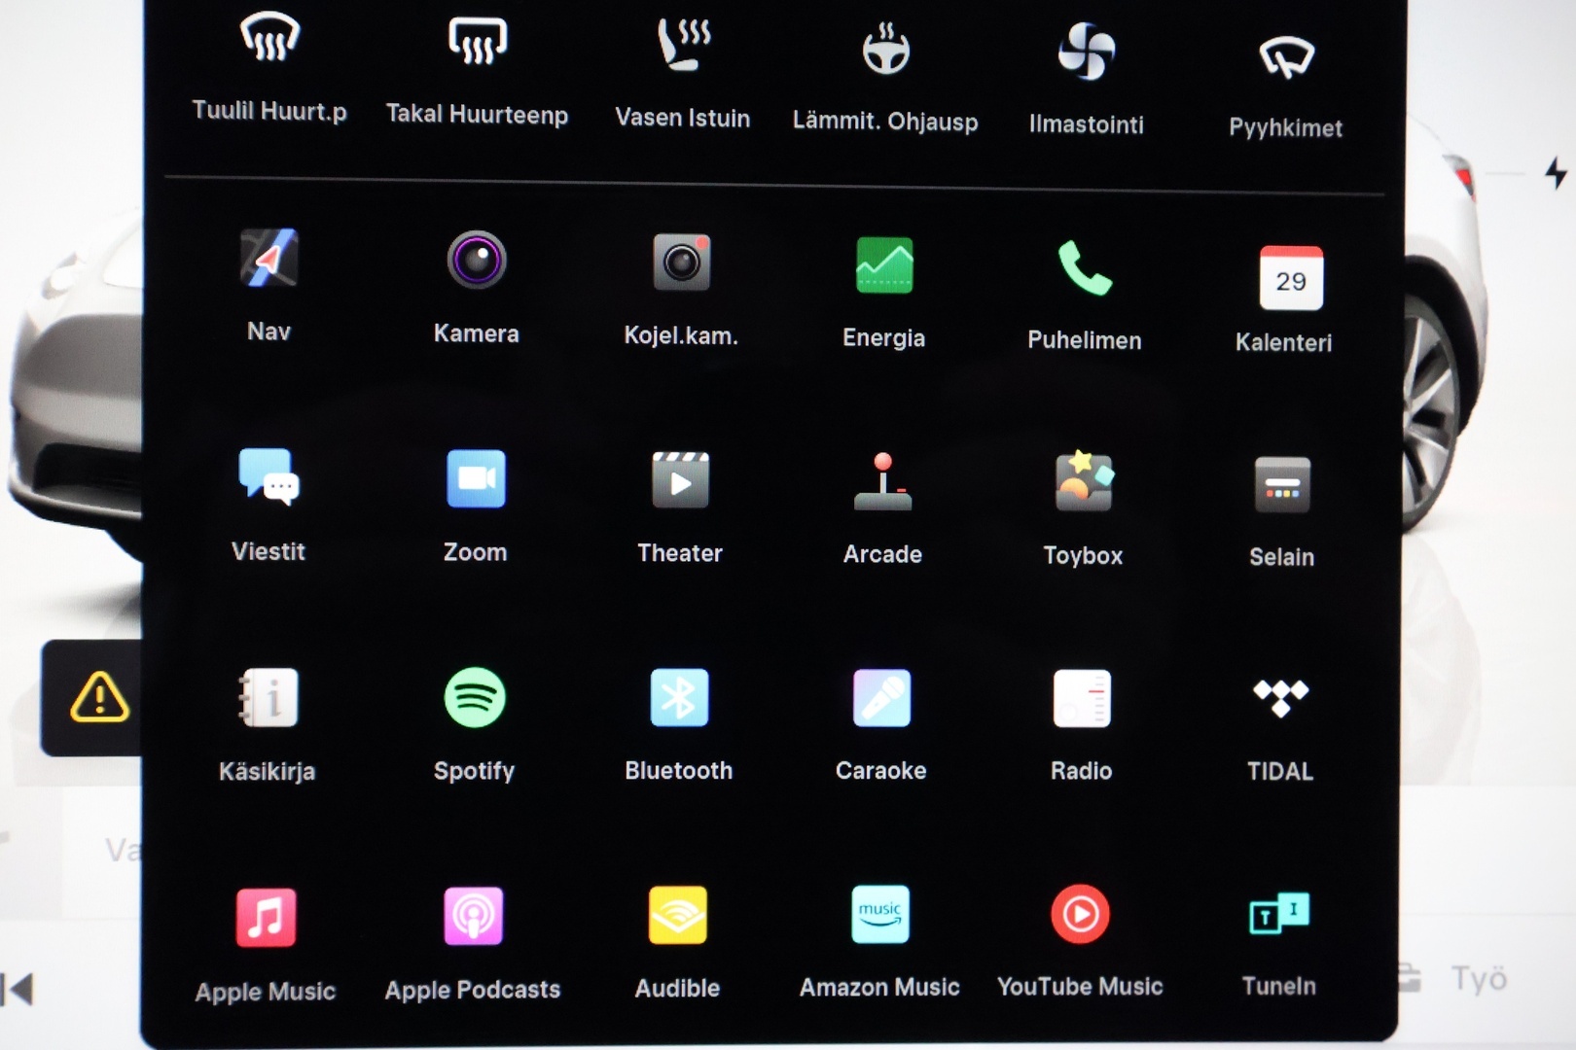
Task: Launch the Audible app
Action: coord(678,915)
